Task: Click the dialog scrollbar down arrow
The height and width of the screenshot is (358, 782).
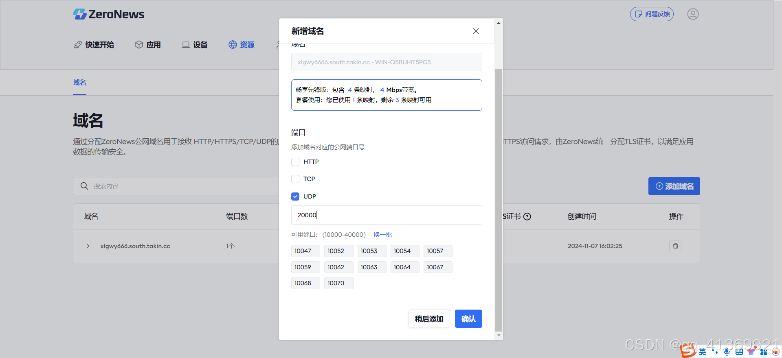Action: click(x=499, y=336)
